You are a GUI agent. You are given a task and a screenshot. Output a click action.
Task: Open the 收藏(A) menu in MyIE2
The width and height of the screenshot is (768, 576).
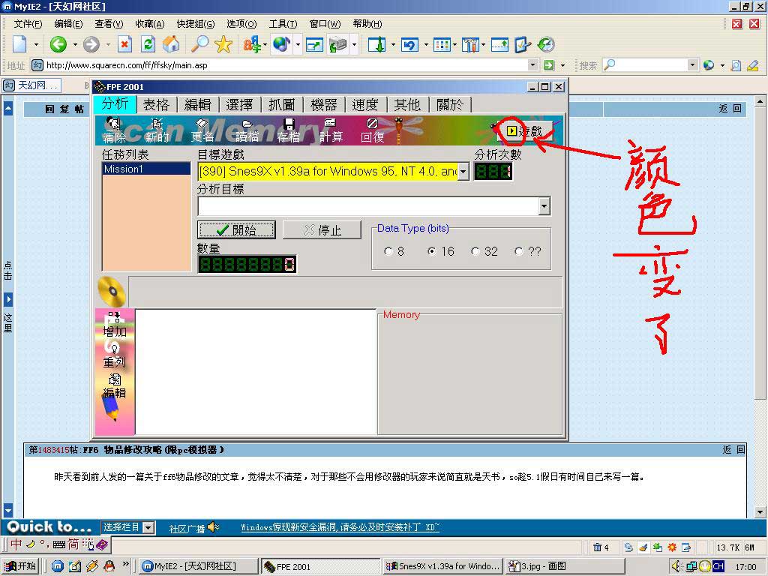click(150, 23)
